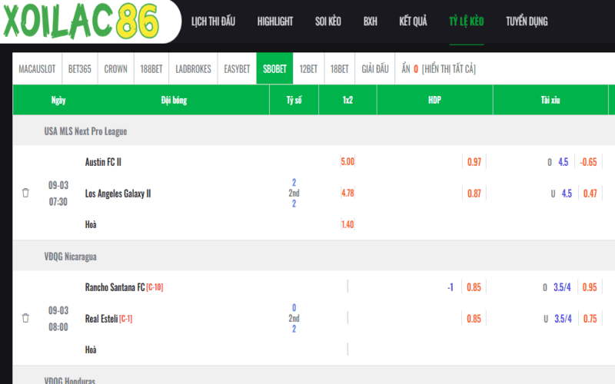Click the 5.00 odds for Austin FC II
The image size is (615, 384).
(x=347, y=162)
